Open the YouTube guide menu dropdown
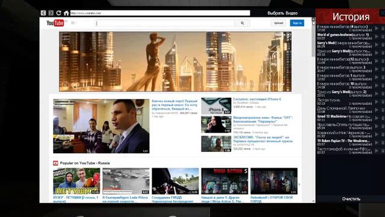 [73, 23]
